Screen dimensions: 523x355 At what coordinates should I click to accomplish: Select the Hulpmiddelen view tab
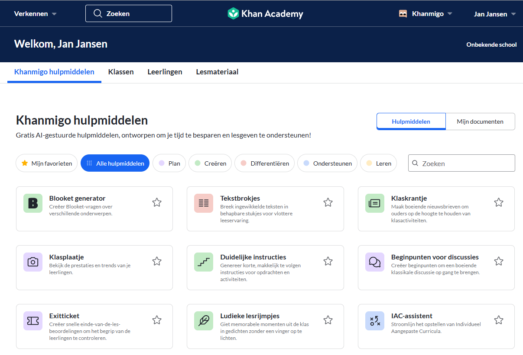411,122
